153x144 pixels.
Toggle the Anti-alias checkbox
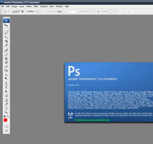click(x=45, y=11)
